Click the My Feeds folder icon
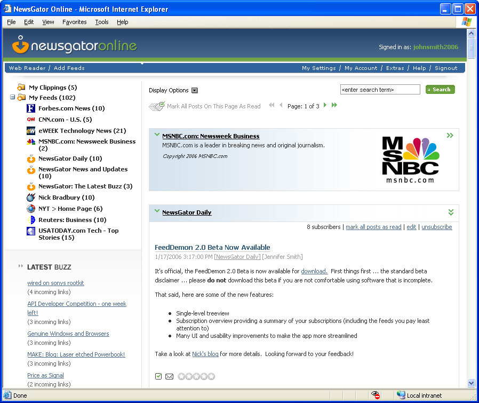 click(21, 98)
